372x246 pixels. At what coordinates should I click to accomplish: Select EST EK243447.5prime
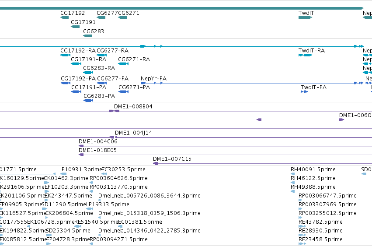[68, 196]
